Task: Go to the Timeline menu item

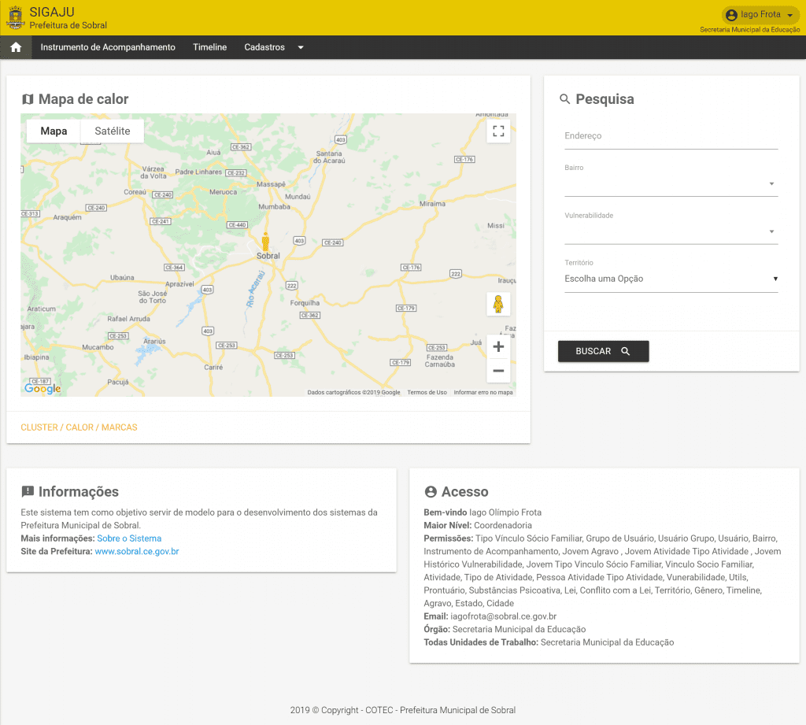Action: (x=209, y=47)
